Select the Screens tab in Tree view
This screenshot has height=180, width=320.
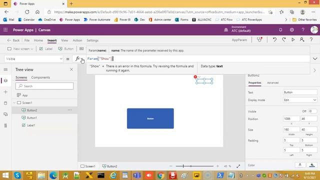coord(21,77)
